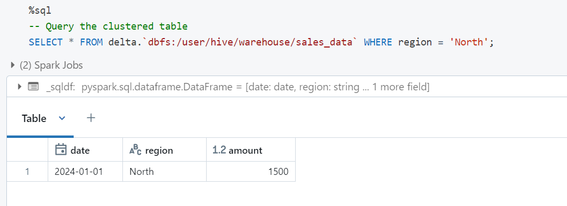The width and height of the screenshot is (567, 206).
Task: Sort by the region column header
Action: click(x=164, y=150)
